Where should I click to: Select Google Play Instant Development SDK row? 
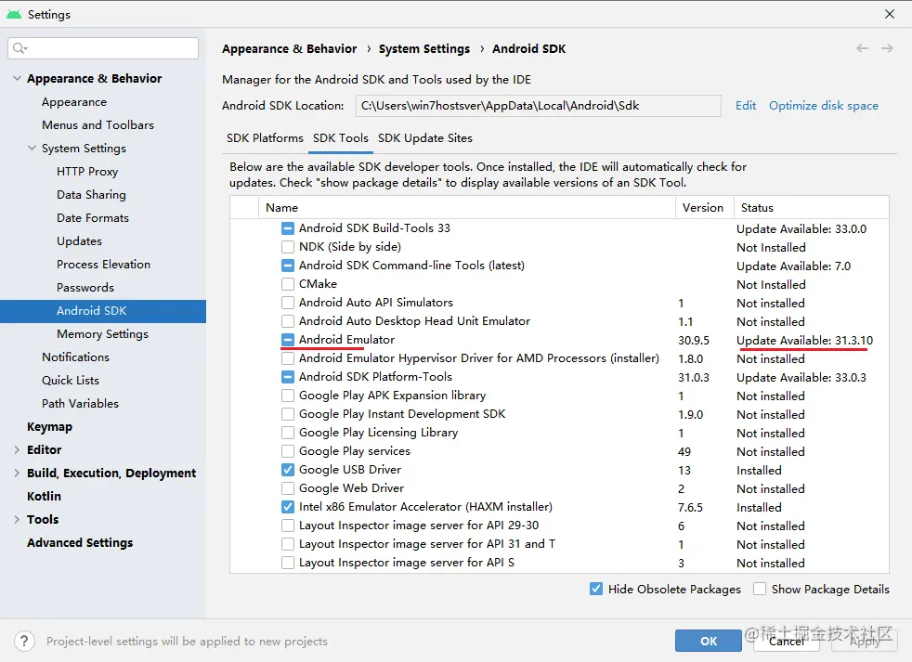559,414
